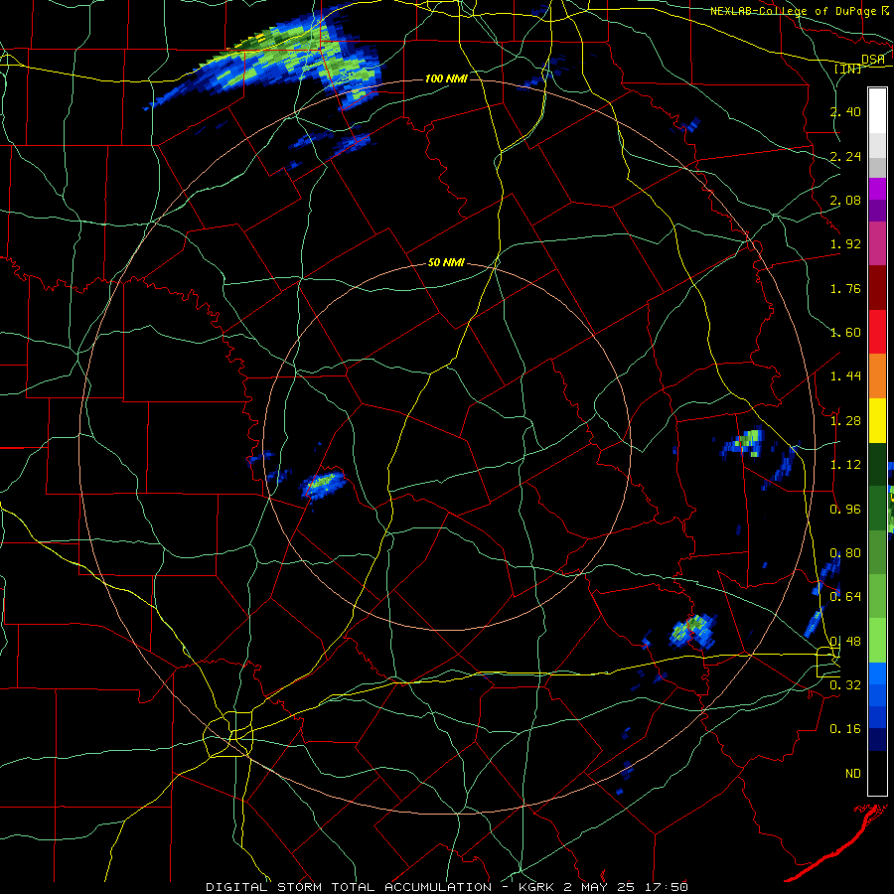The height and width of the screenshot is (894, 894).
Task: Click the '50 NMI' range ring label
Action: click(446, 263)
